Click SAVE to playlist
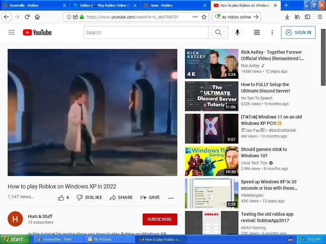This screenshot has height=244, width=326. coord(150,198)
